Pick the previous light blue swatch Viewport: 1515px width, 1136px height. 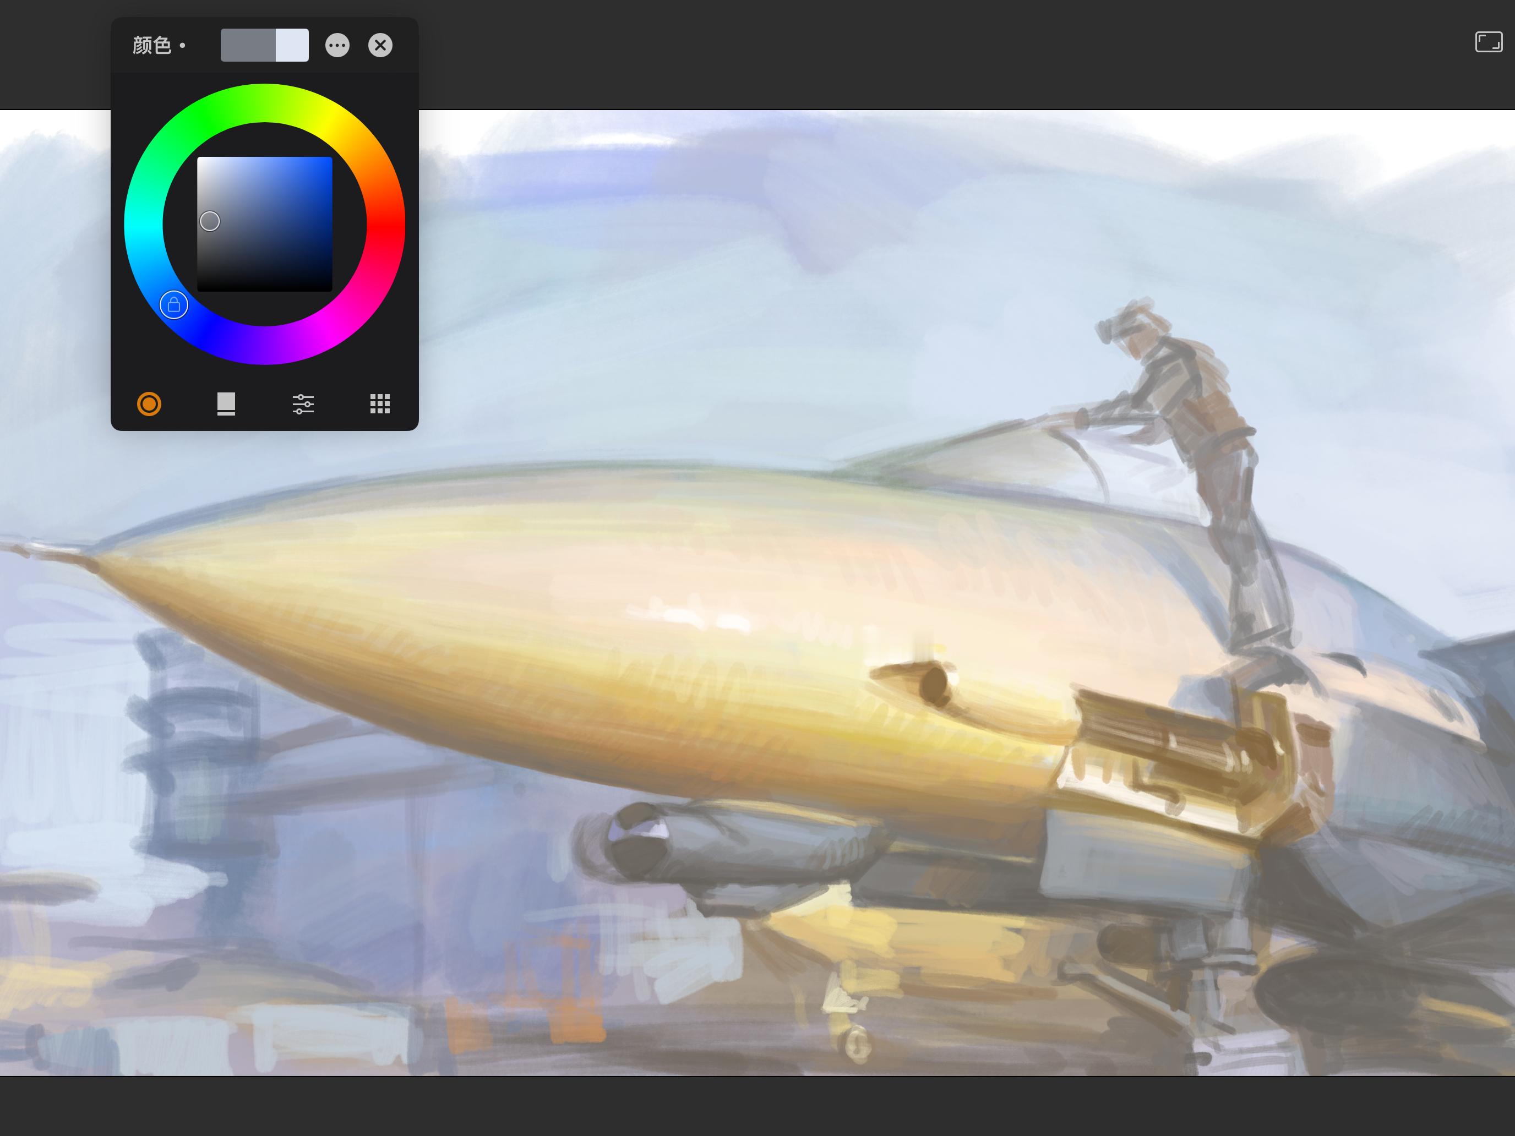coord(292,45)
